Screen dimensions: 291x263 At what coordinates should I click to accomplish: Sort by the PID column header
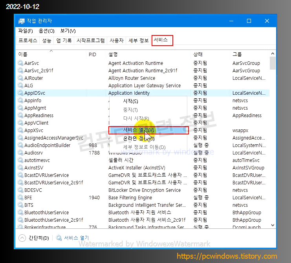point(96,54)
